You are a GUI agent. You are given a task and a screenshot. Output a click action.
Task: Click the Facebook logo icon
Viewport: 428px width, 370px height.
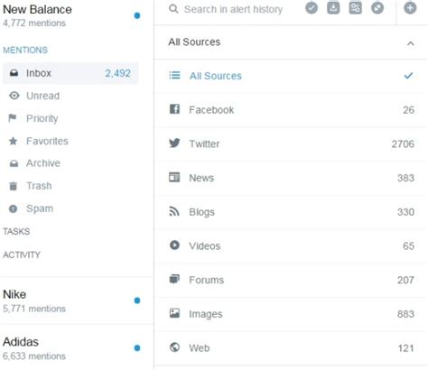pos(174,109)
